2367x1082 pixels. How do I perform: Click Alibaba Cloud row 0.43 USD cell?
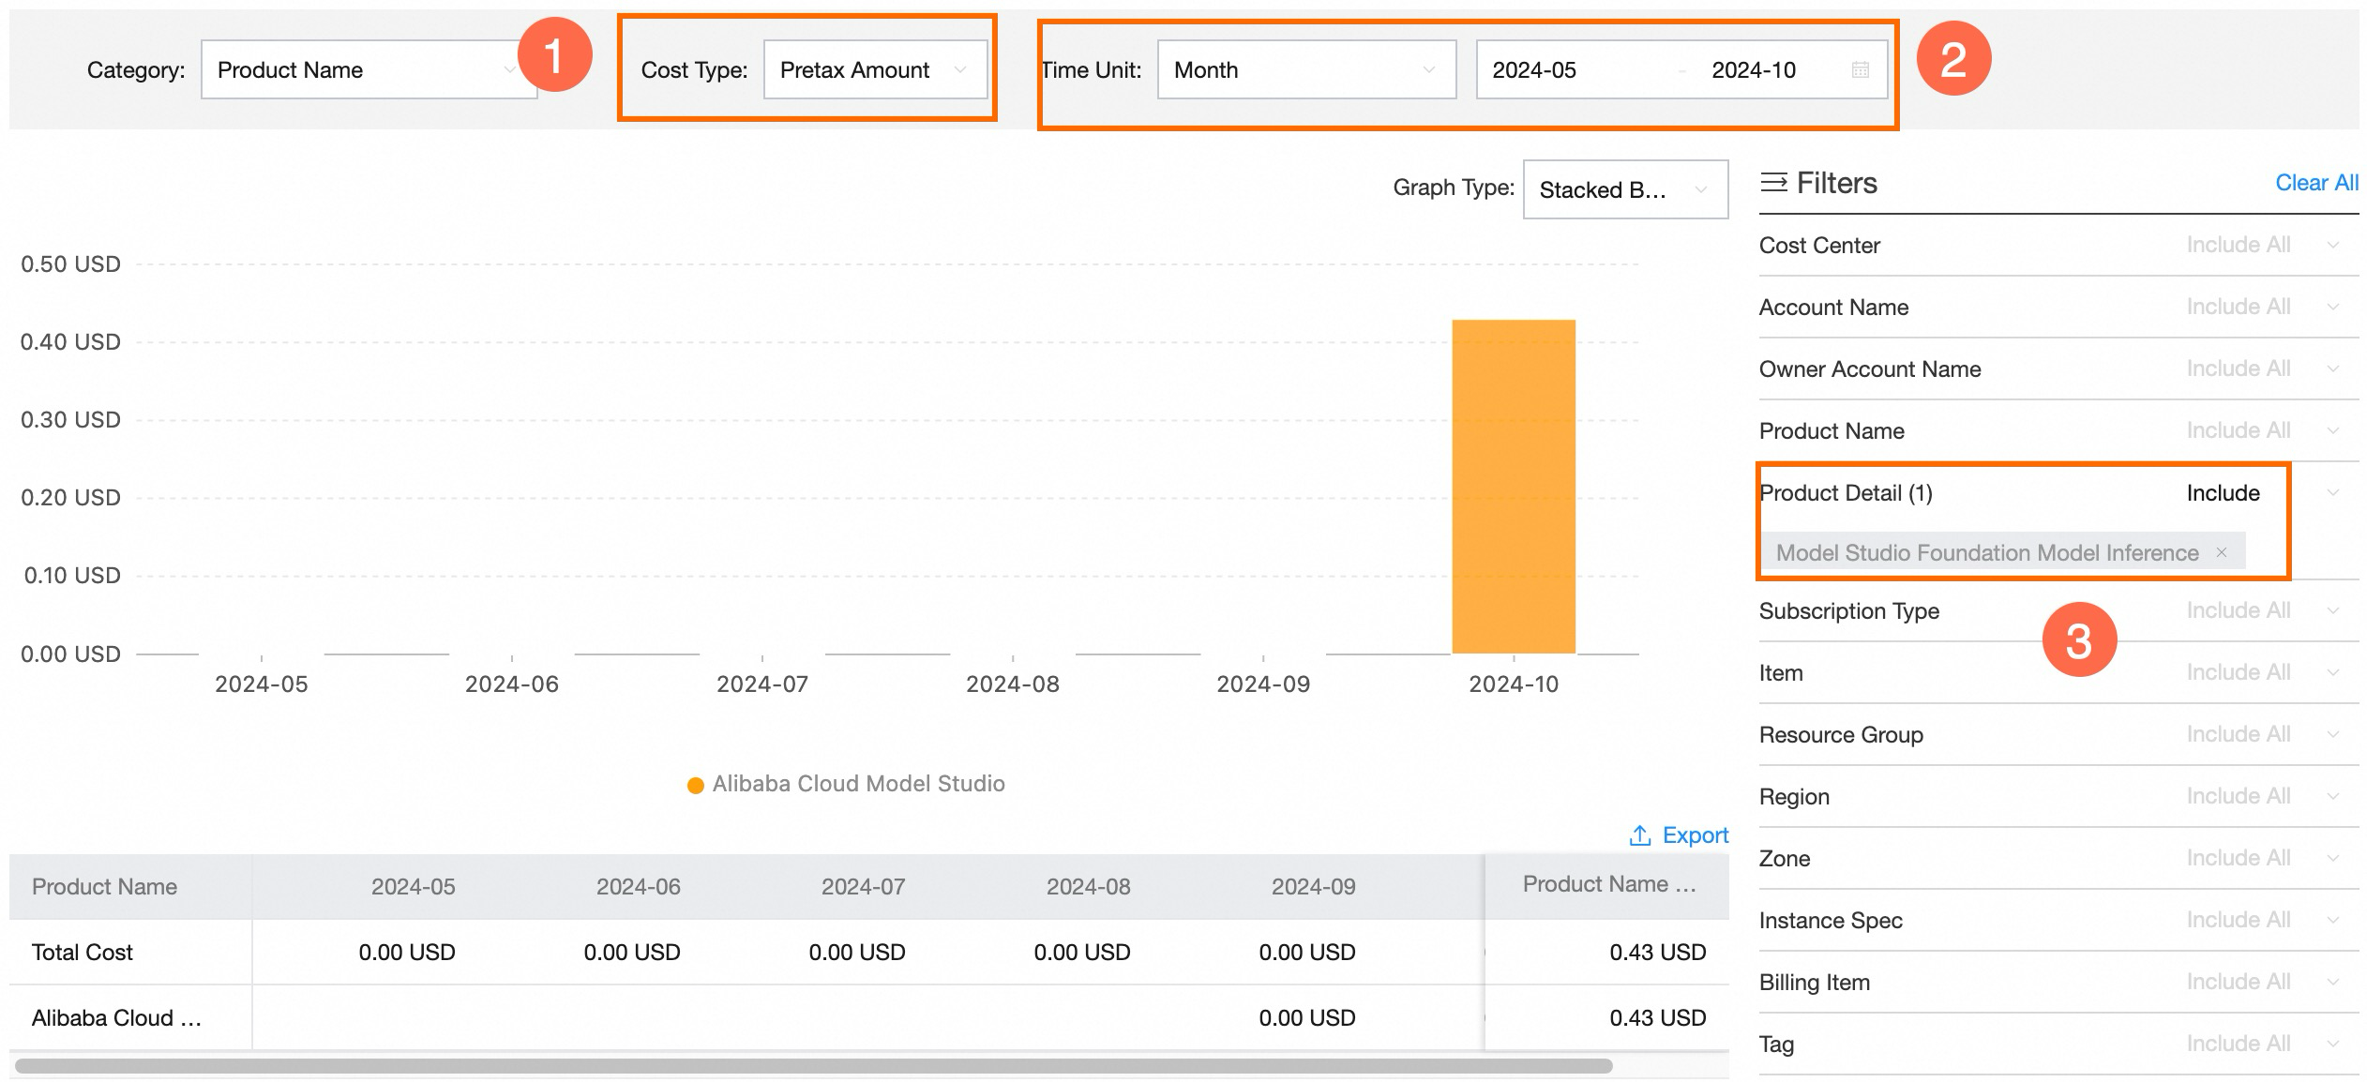pos(1657,1017)
